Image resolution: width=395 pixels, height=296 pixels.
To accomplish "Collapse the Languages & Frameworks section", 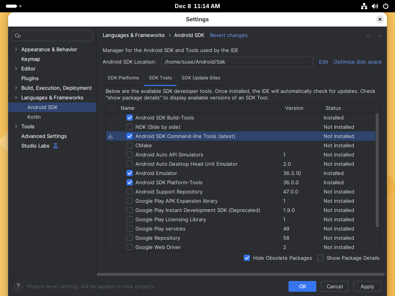I will pos(16,98).
